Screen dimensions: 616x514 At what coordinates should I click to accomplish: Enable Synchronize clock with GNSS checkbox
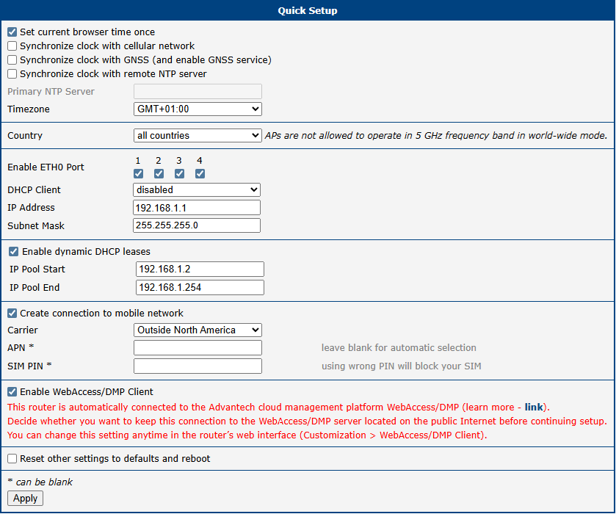pyautogui.click(x=12, y=59)
